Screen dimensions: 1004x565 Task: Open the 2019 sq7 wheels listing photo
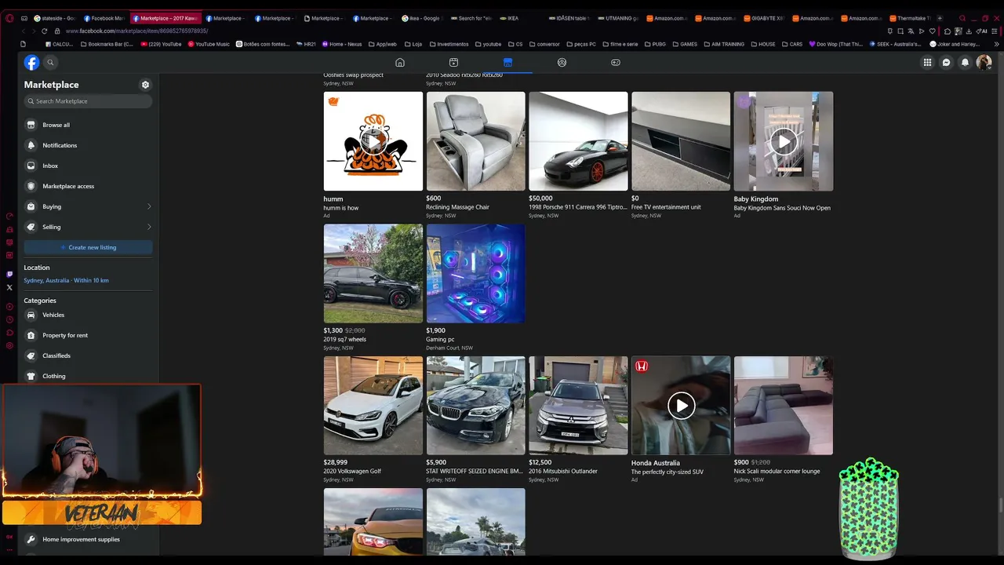[373, 274]
